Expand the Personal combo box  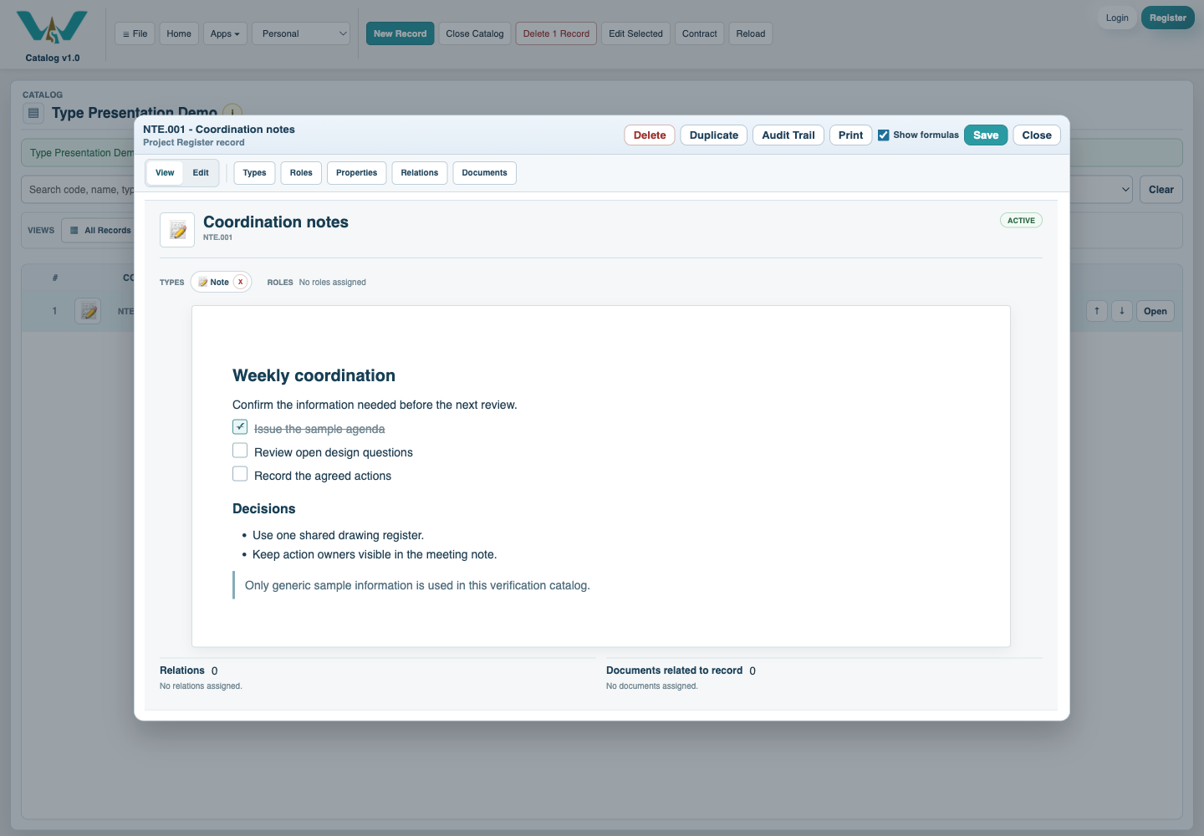click(x=301, y=34)
